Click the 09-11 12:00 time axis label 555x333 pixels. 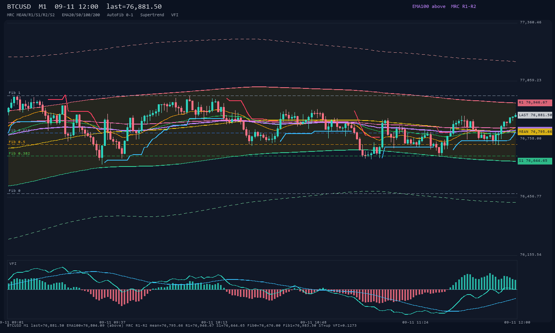(517, 322)
